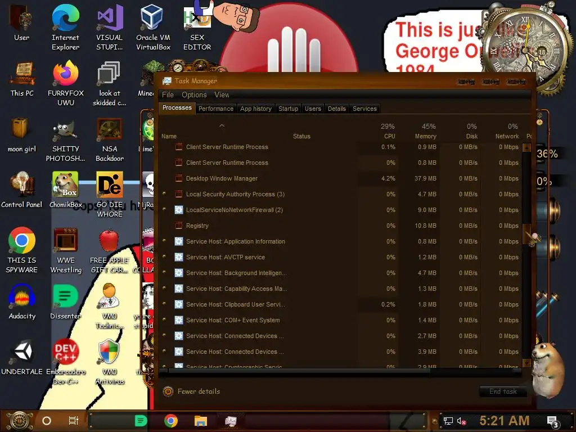Image resolution: width=576 pixels, height=432 pixels.
Task: Open the Dissenter desktop icon
Action: (65, 301)
